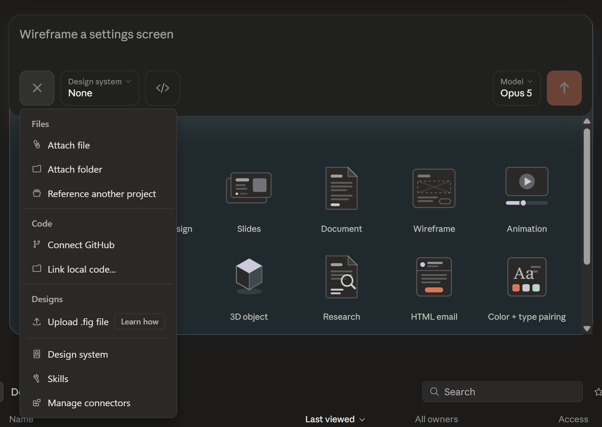
Task: Click the Research label
Action: click(x=342, y=317)
